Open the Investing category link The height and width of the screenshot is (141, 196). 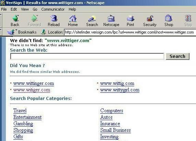[x=109, y=137]
